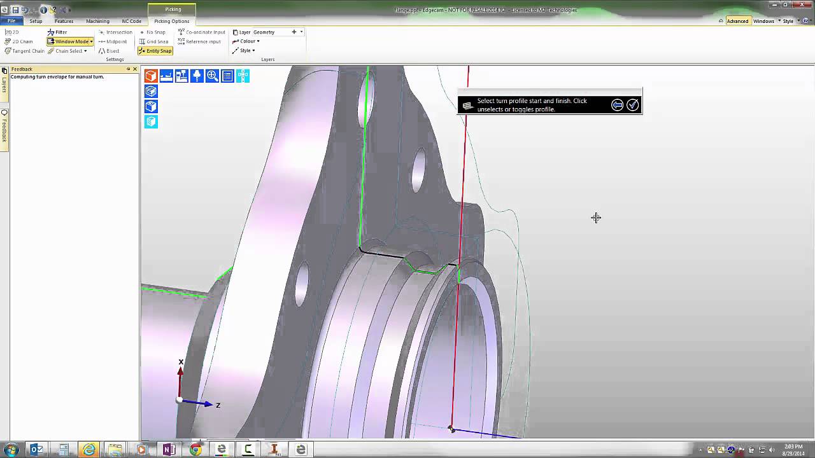Toggle Midpoint snap
The image size is (815, 458).
tap(113, 41)
